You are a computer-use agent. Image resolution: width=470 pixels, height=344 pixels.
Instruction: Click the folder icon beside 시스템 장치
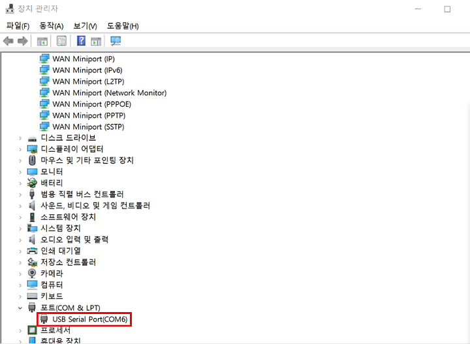pyautogui.click(x=32, y=228)
